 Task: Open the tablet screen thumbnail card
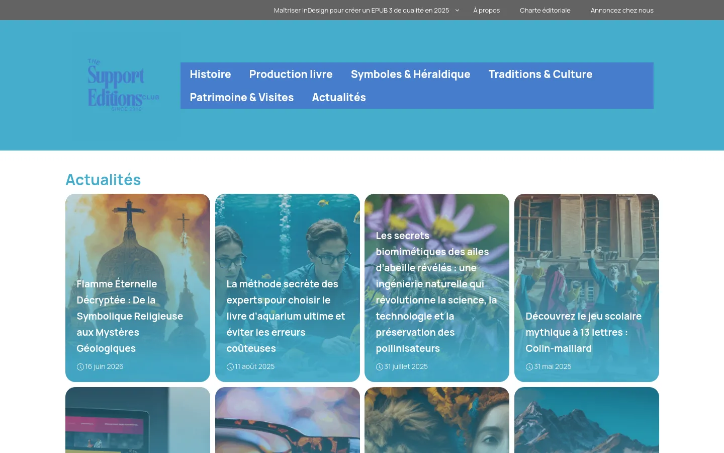point(138,420)
